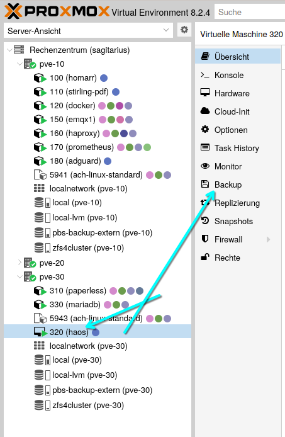The height and width of the screenshot is (437, 285).
Task: Open the Task History entry
Action: (x=238, y=148)
